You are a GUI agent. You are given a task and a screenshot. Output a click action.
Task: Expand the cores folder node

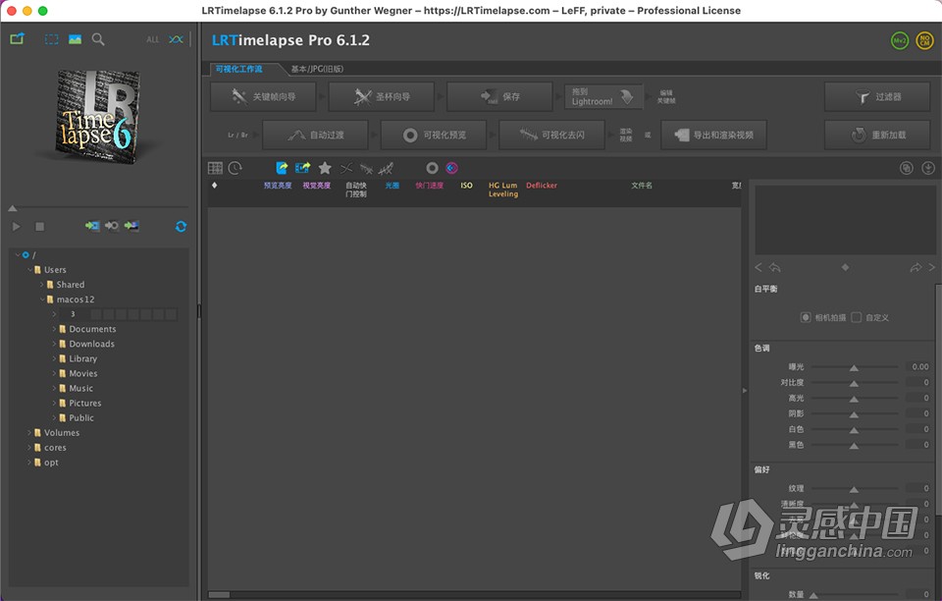coord(29,448)
